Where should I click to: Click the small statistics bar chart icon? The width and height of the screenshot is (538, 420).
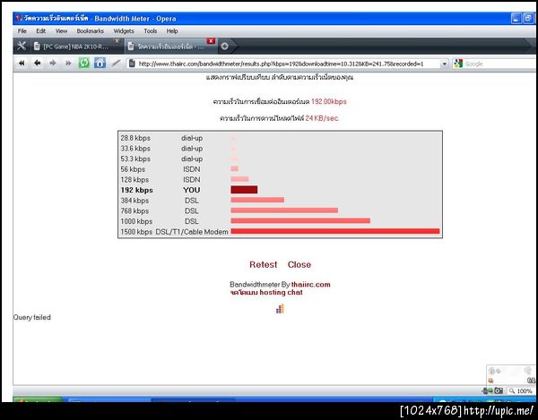click(x=280, y=309)
